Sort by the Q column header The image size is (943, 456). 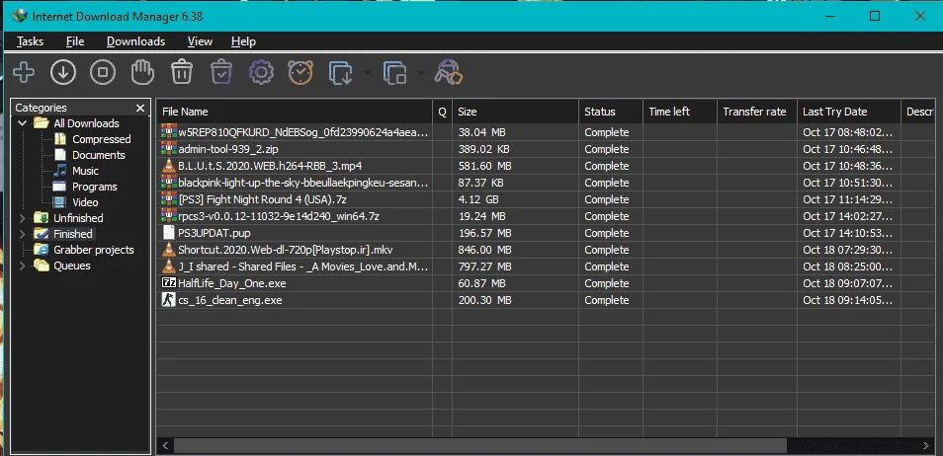(442, 112)
